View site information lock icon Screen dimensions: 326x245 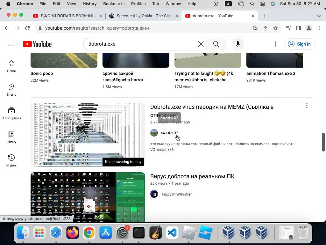click(x=40, y=28)
